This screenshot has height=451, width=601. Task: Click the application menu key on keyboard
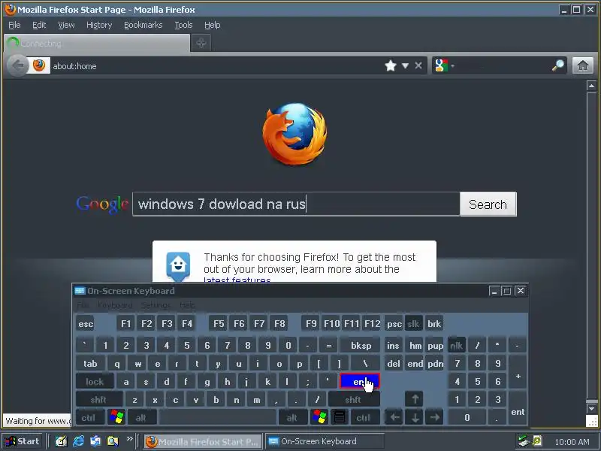(x=340, y=417)
